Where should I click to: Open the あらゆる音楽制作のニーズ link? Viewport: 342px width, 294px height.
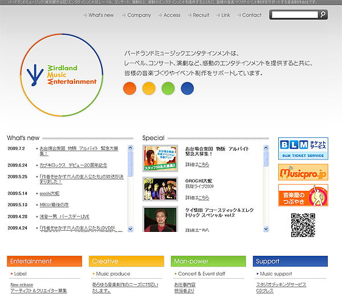(125, 288)
